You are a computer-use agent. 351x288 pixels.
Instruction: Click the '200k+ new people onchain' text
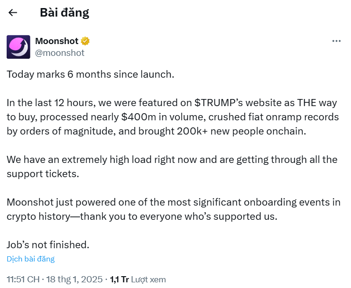point(241,131)
